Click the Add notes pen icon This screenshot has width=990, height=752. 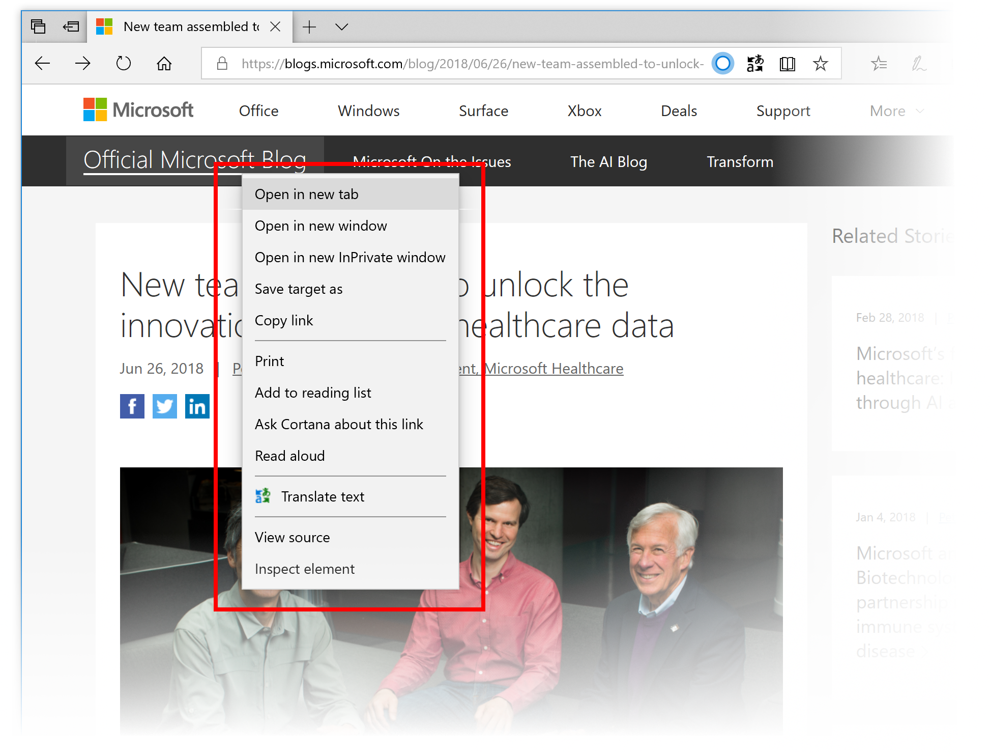click(x=918, y=64)
